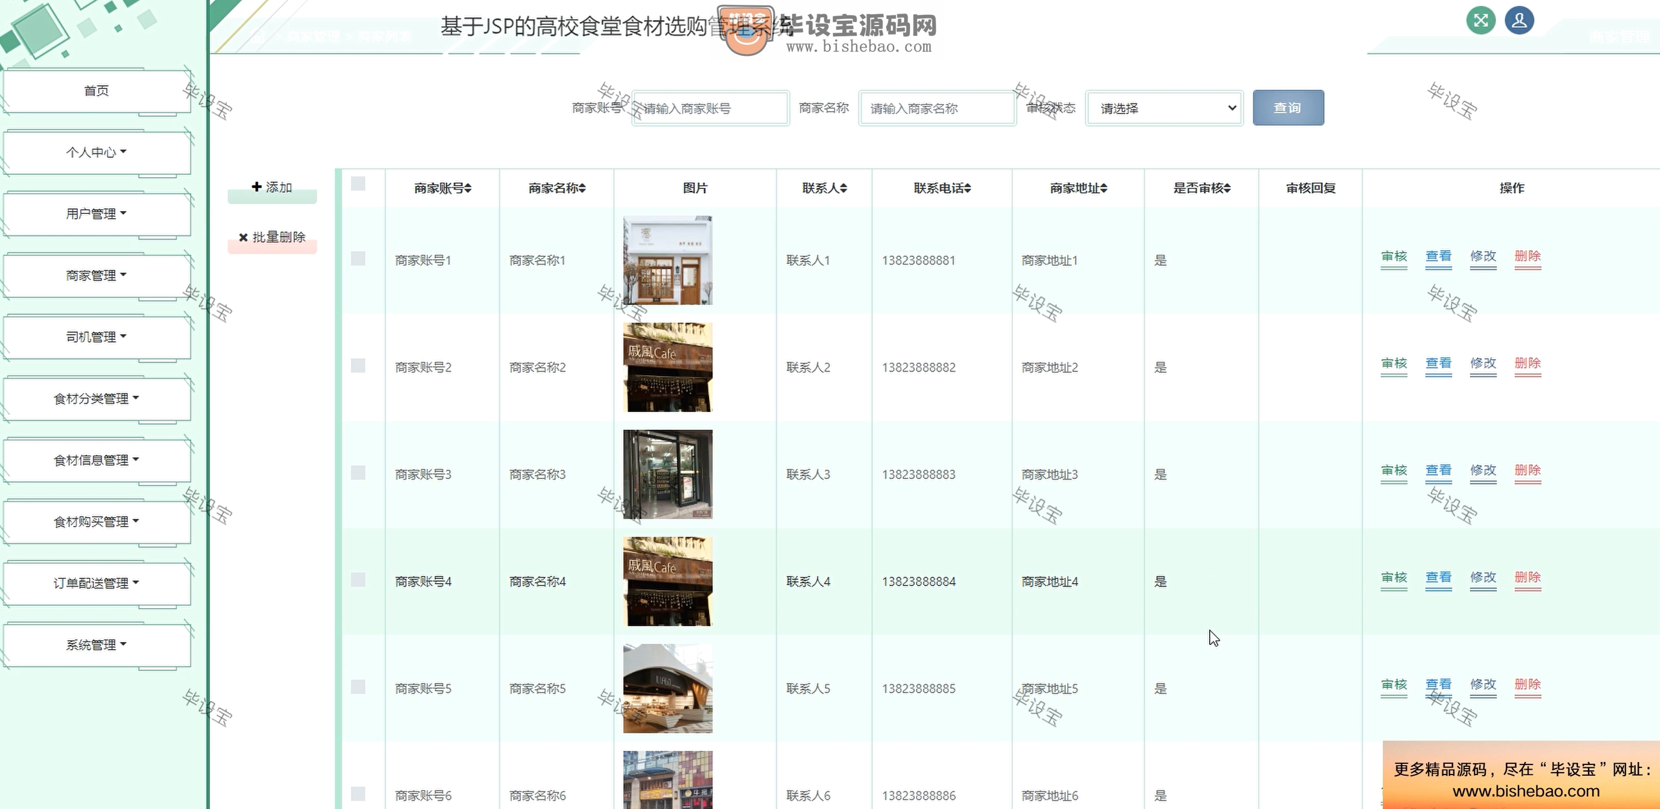The height and width of the screenshot is (809, 1660).
Task: Click 修改 for 商家账号2
Action: [x=1483, y=364]
